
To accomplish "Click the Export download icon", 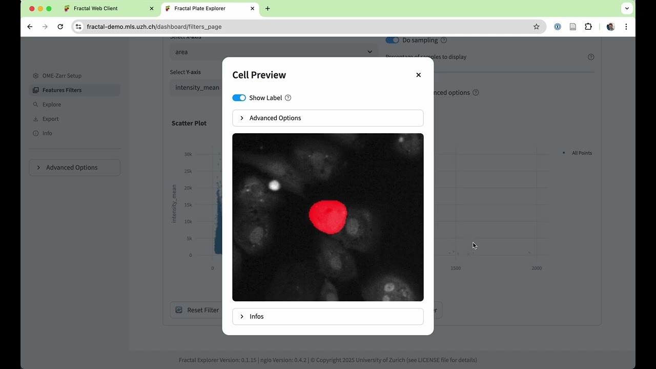I will click(35, 119).
